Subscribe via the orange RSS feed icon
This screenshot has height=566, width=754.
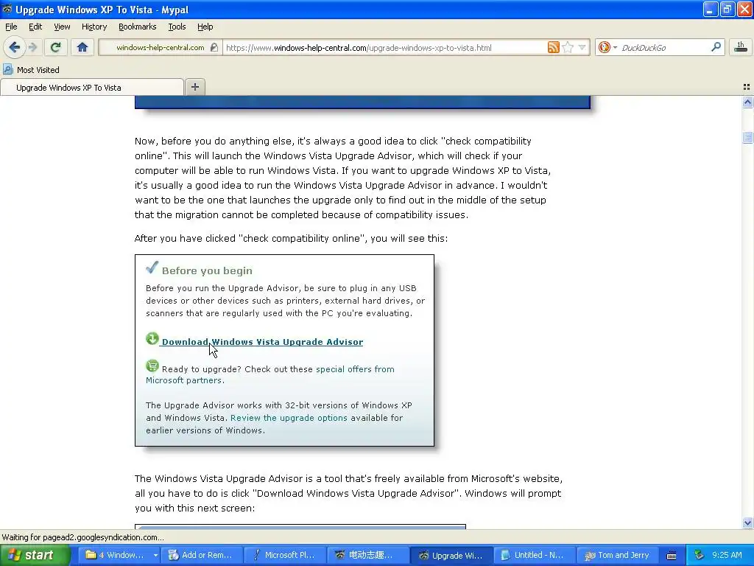pos(554,47)
